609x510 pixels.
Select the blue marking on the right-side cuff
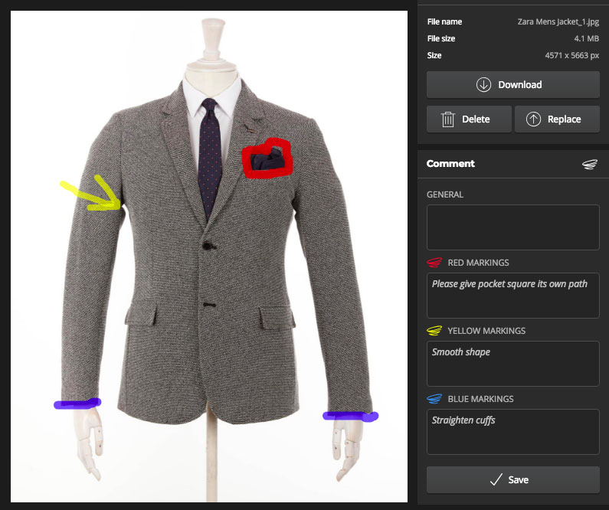pyautogui.click(x=350, y=416)
